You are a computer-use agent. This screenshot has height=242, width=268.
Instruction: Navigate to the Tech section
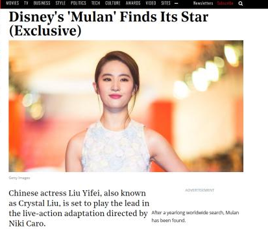pos(95,3)
